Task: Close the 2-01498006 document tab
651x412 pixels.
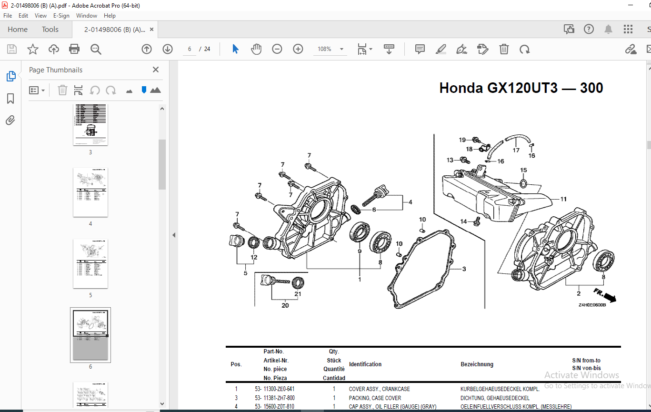Action: 152,29
